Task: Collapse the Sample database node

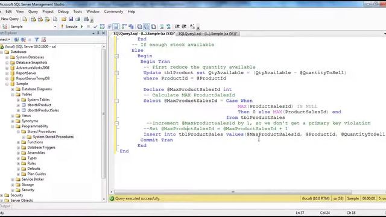Action: pyautogui.click(x=7, y=84)
